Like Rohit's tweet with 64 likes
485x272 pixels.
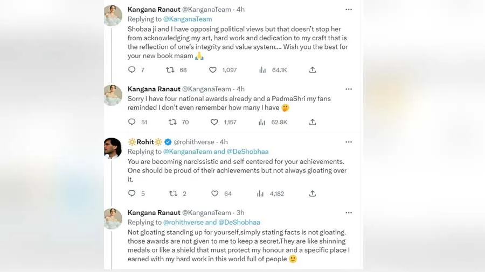pos(214,194)
